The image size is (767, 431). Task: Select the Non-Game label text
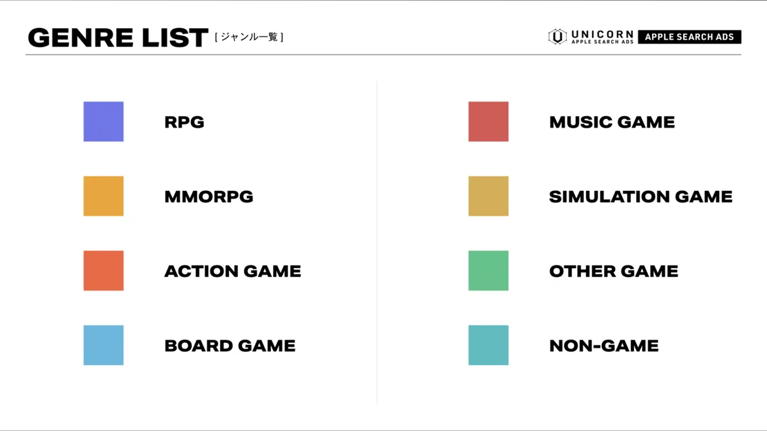pos(603,346)
